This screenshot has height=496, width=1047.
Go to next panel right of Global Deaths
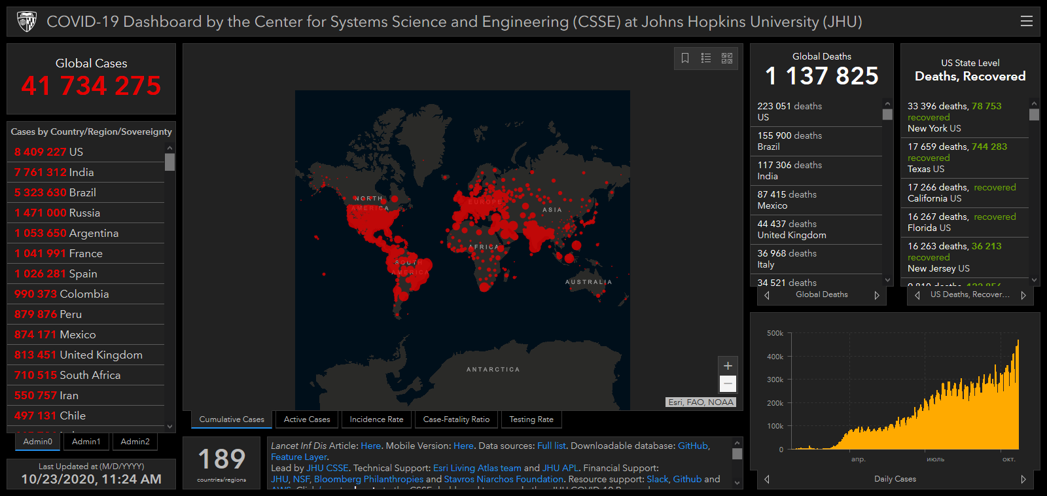click(877, 295)
